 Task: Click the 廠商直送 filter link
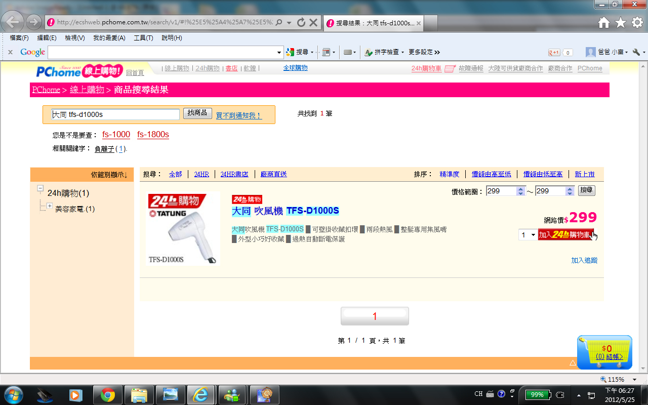pyautogui.click(x=274, y=174)
